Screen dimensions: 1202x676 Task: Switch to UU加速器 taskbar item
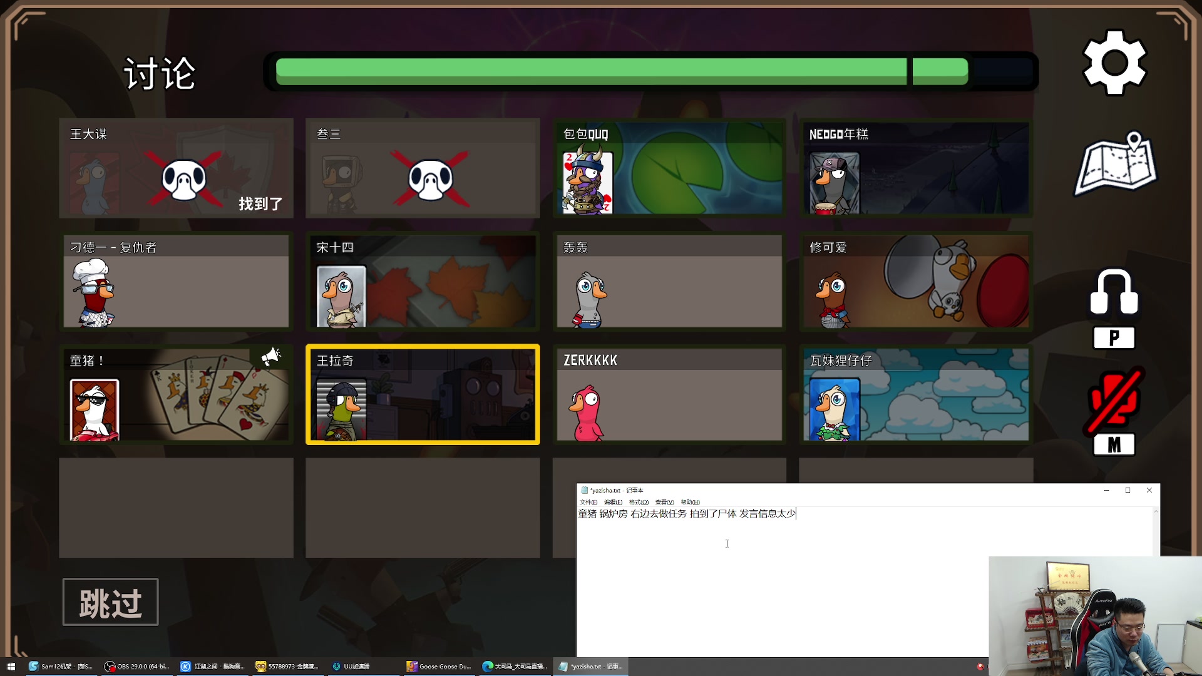point(363,667)
